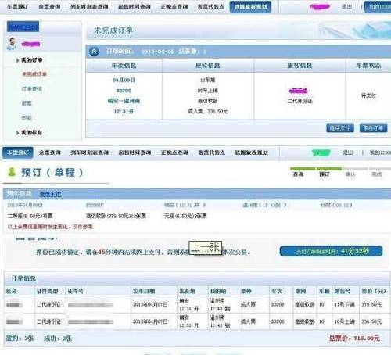Click 336.50元 in the 16号上铺 row
The width and height of the screenshot is (391, 355).
371,321
